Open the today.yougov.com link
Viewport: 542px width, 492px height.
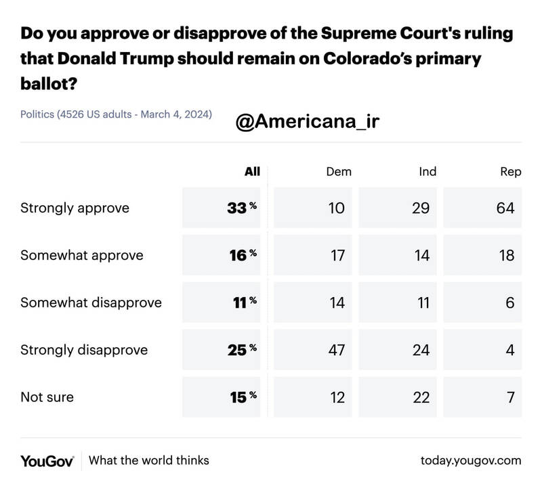471,461
